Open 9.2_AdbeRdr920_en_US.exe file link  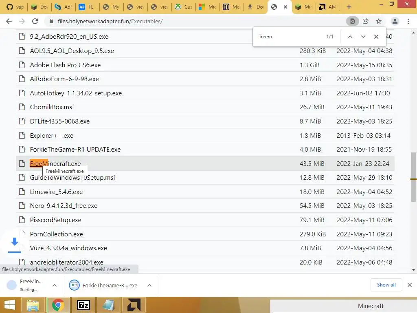[69, 36]
